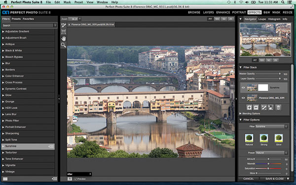The width and height of the screenshot is (296, 185).
Task: Switch to the Presets tab
Action: pyautogui.click(x=16, y=19)
